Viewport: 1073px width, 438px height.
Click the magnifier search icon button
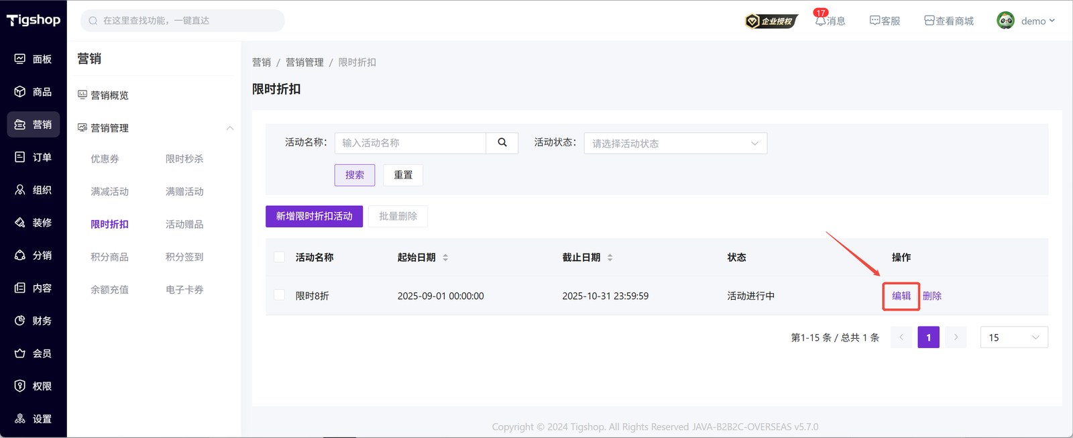click(x=502, y=143)
